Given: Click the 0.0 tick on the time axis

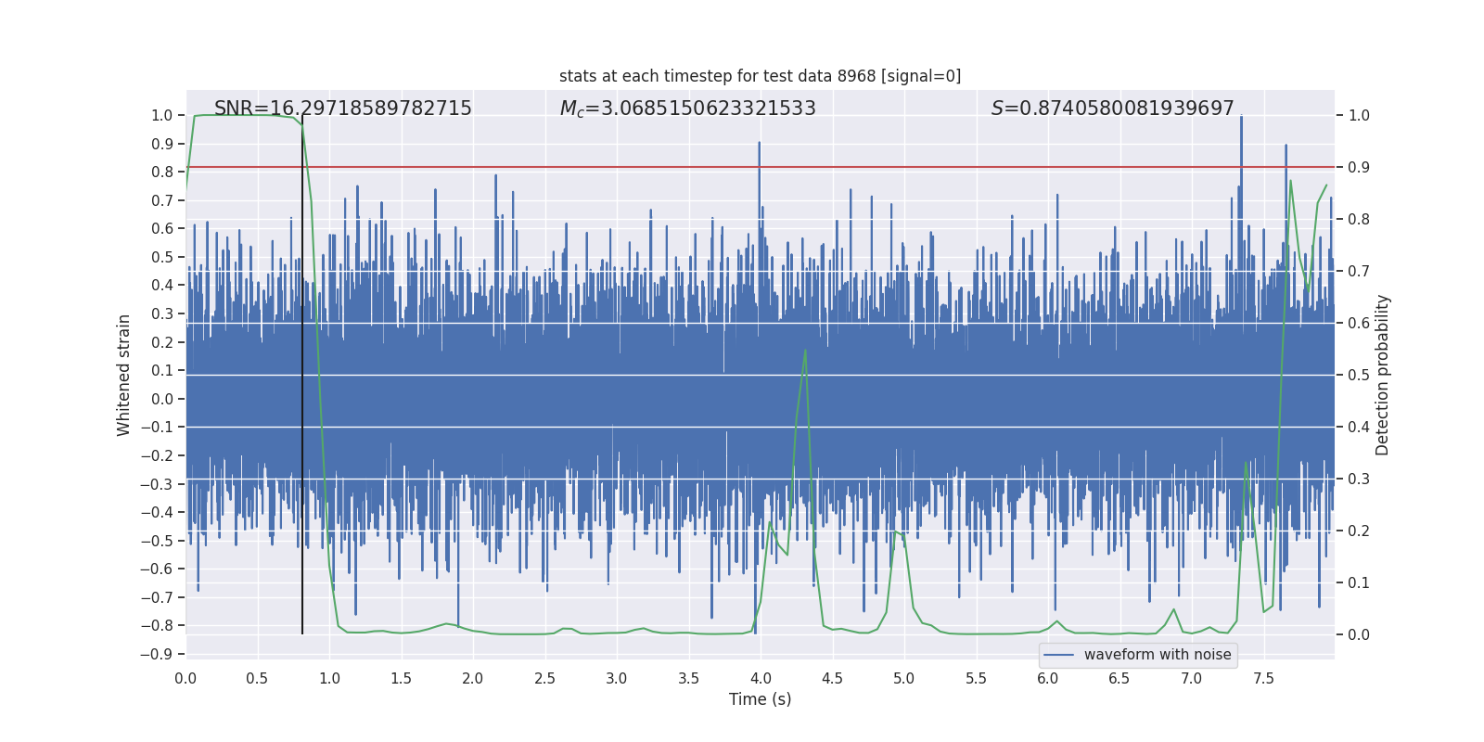Looking at the screenshot, I should (x=185, y=678).
